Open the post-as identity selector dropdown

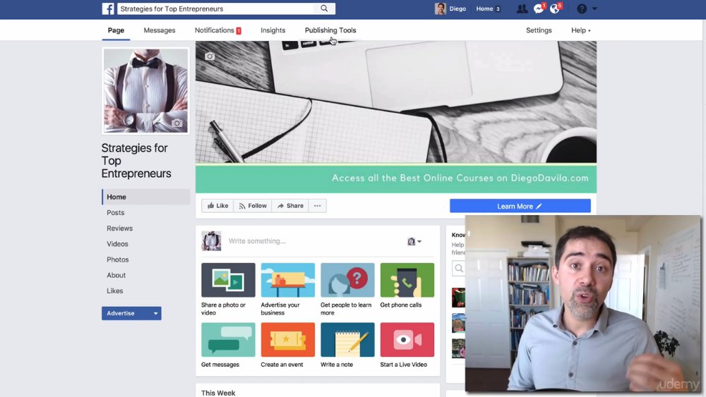click(x=414, y=241)
